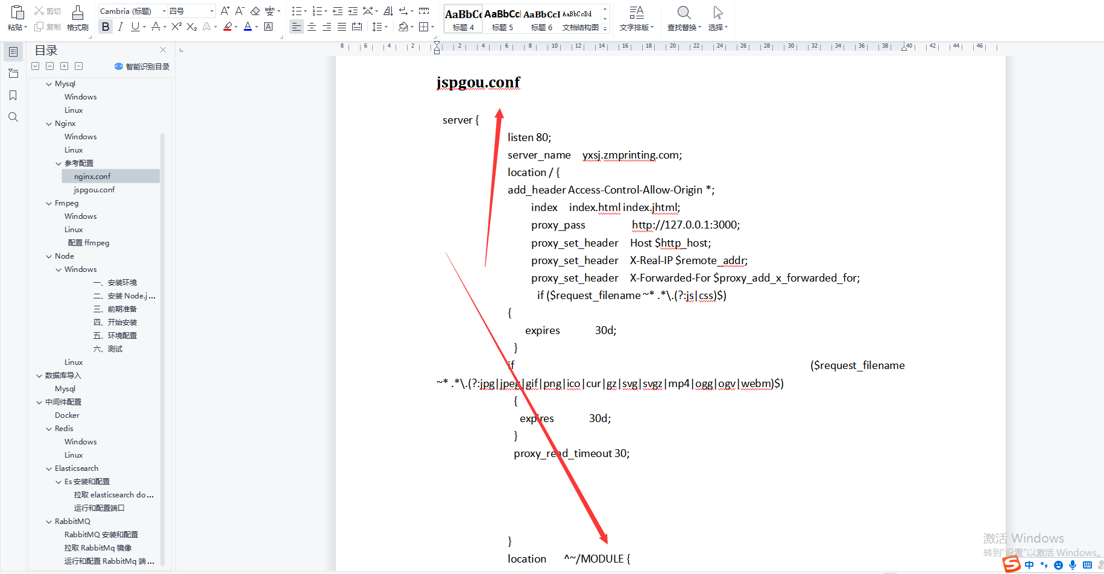Decrease paragraph indent

[338, 11]
